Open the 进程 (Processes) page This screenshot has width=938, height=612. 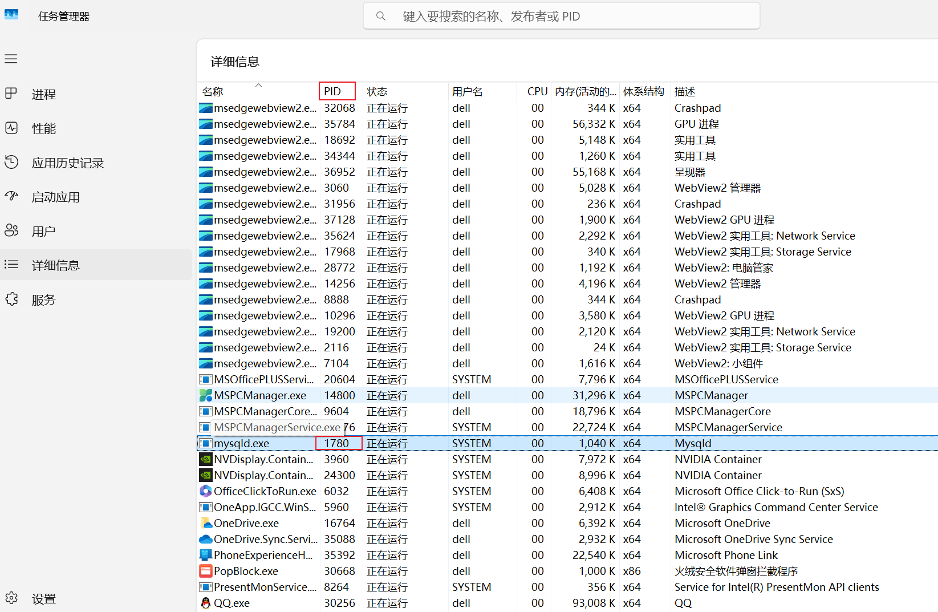tap(44, 94)
